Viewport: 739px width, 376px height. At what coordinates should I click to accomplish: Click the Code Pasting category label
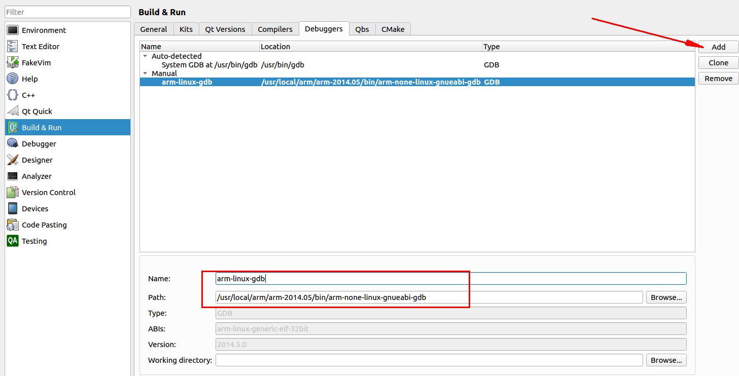click(44, 225)
